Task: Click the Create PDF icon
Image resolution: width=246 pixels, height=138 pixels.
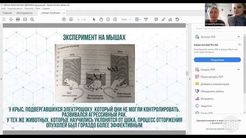Action: (197, 69)
